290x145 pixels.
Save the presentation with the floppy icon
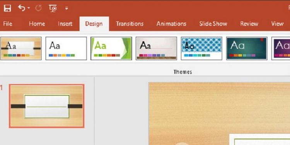7,8
